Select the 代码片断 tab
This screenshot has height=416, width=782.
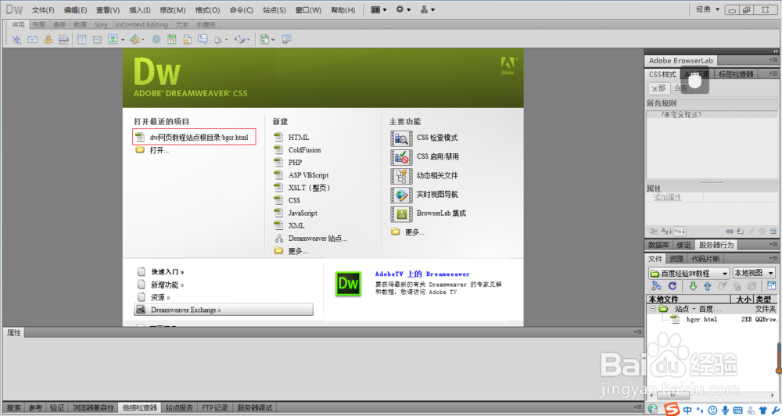pos(705,259)
